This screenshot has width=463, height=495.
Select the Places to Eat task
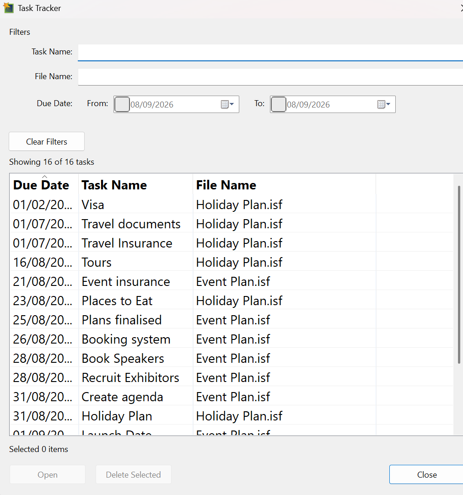(x=231, y=301)
